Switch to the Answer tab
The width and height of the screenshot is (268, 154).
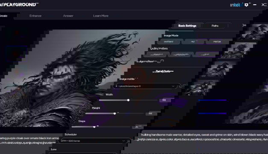click(x=68, y=16)
